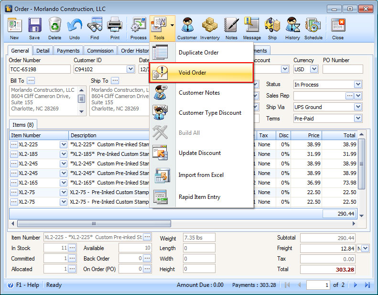Open Rapid Item Entry menu item
Viewport: 378px width, 295px height.
(x=202, y=197)
